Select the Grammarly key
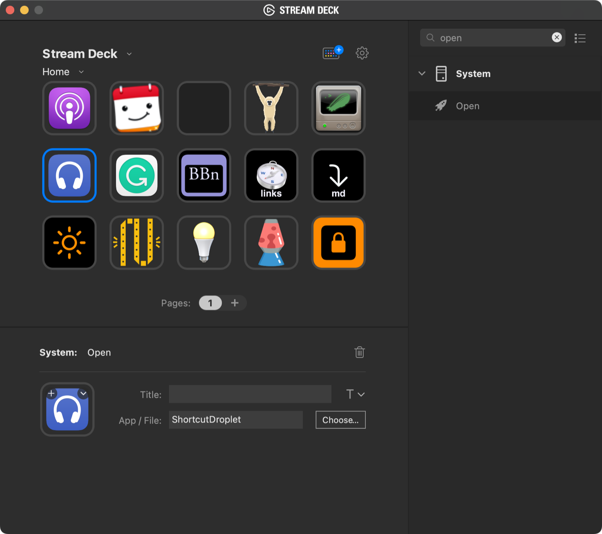This screenshot has width=602, height=534. pos(136,175)
